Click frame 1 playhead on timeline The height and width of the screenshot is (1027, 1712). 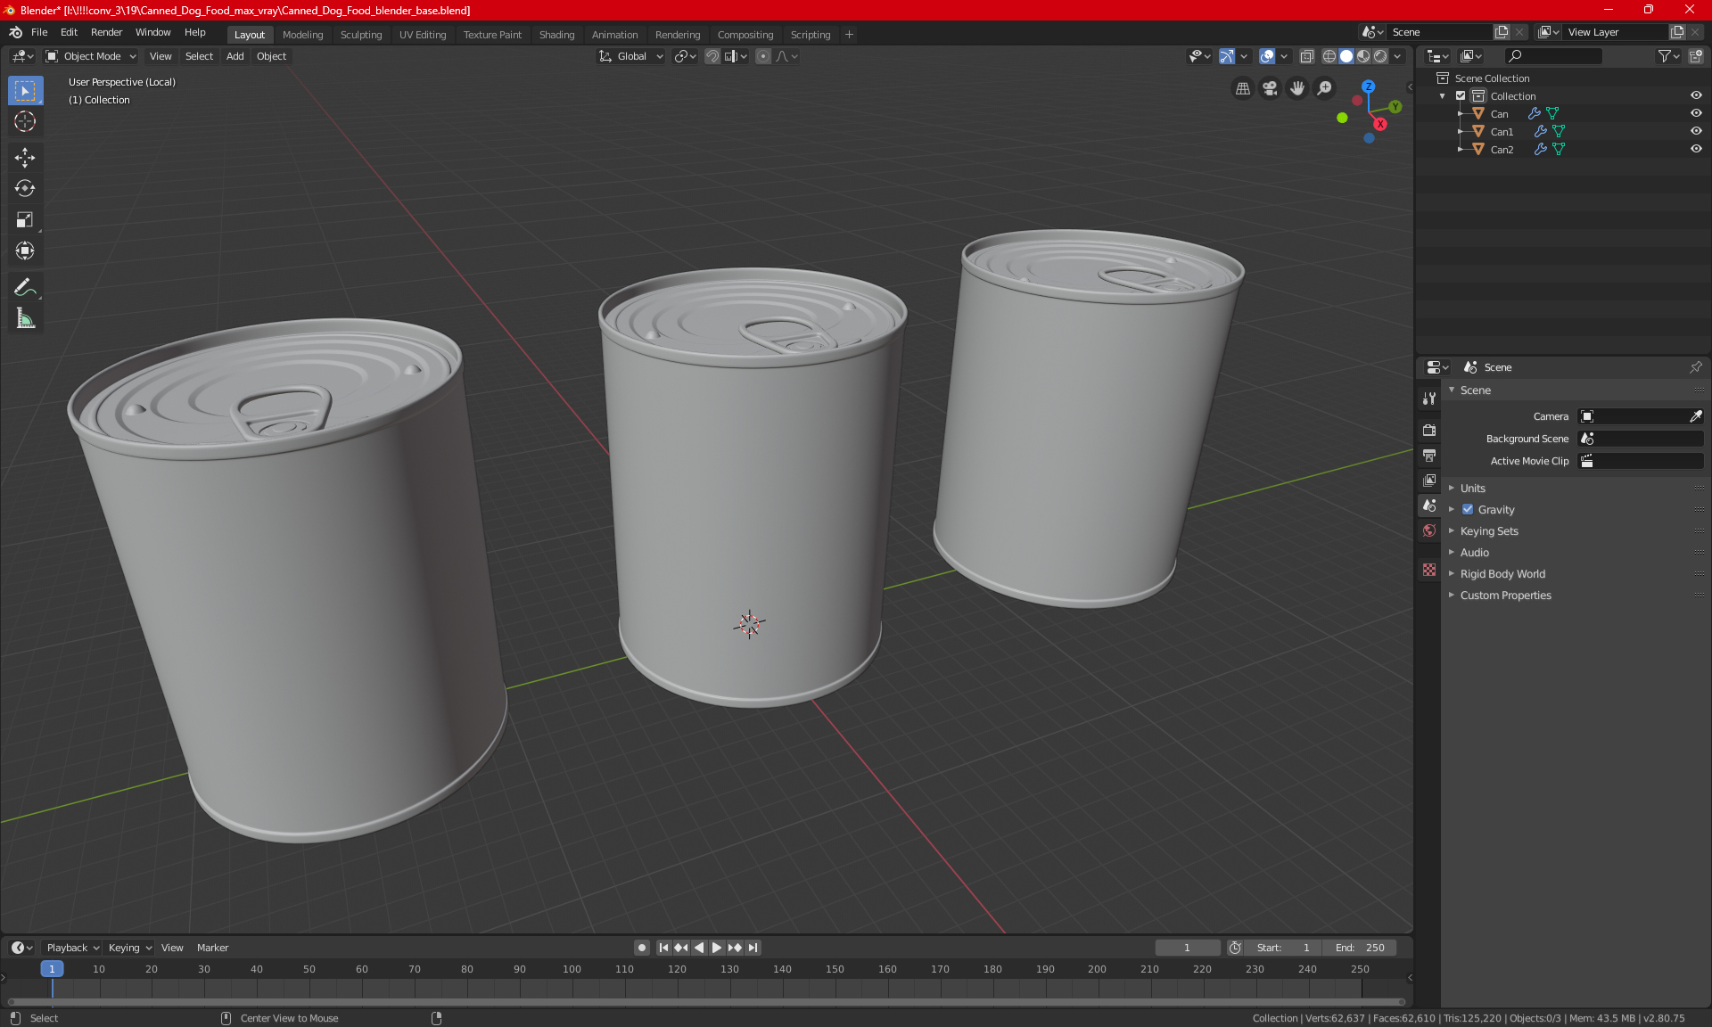(52, 969)
